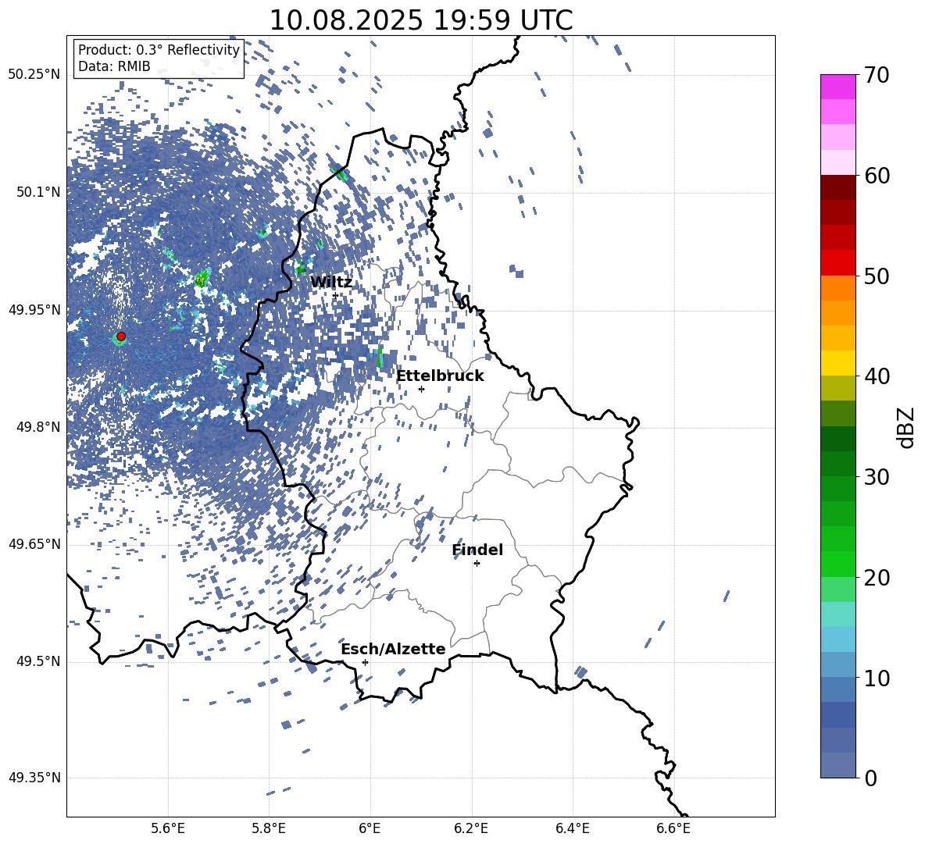The height and width of the screenshot is (844, 925).
Task: Click the 60 colorbar tick label
Action: tap(877, 176)
